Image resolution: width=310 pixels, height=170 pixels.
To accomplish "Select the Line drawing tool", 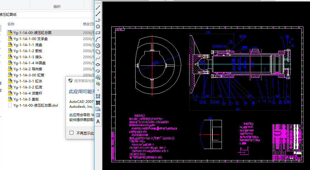I will pyautogui.click(x=98, y=7).
